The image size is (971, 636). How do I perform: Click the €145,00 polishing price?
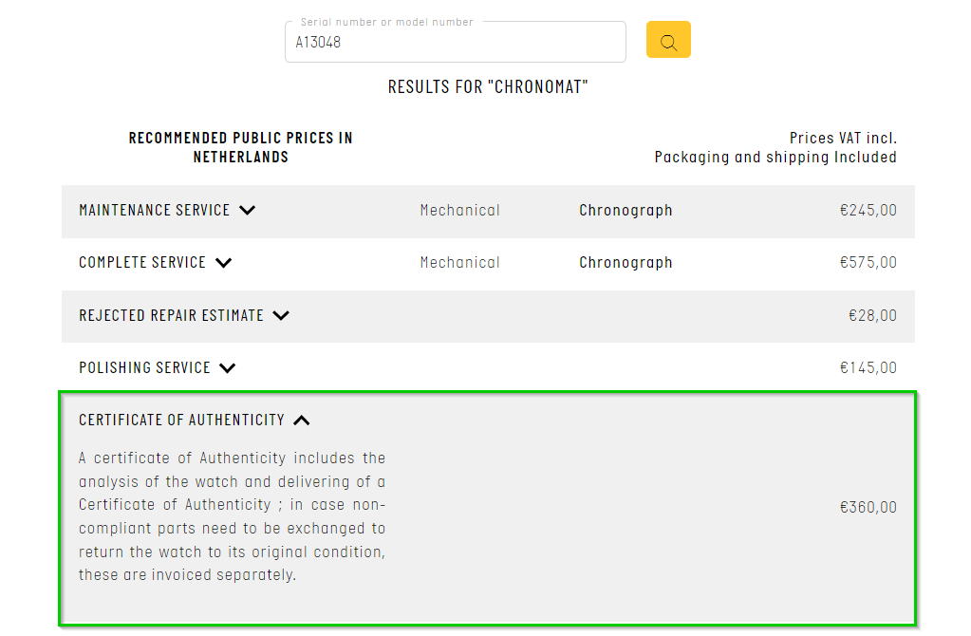coord(868,368)
